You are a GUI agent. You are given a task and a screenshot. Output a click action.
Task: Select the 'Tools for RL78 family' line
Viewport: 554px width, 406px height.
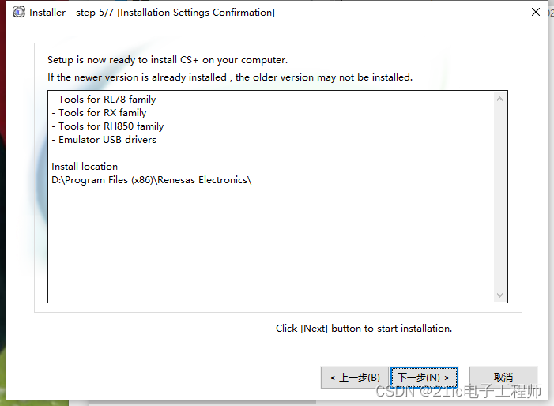tap(104, 100)
